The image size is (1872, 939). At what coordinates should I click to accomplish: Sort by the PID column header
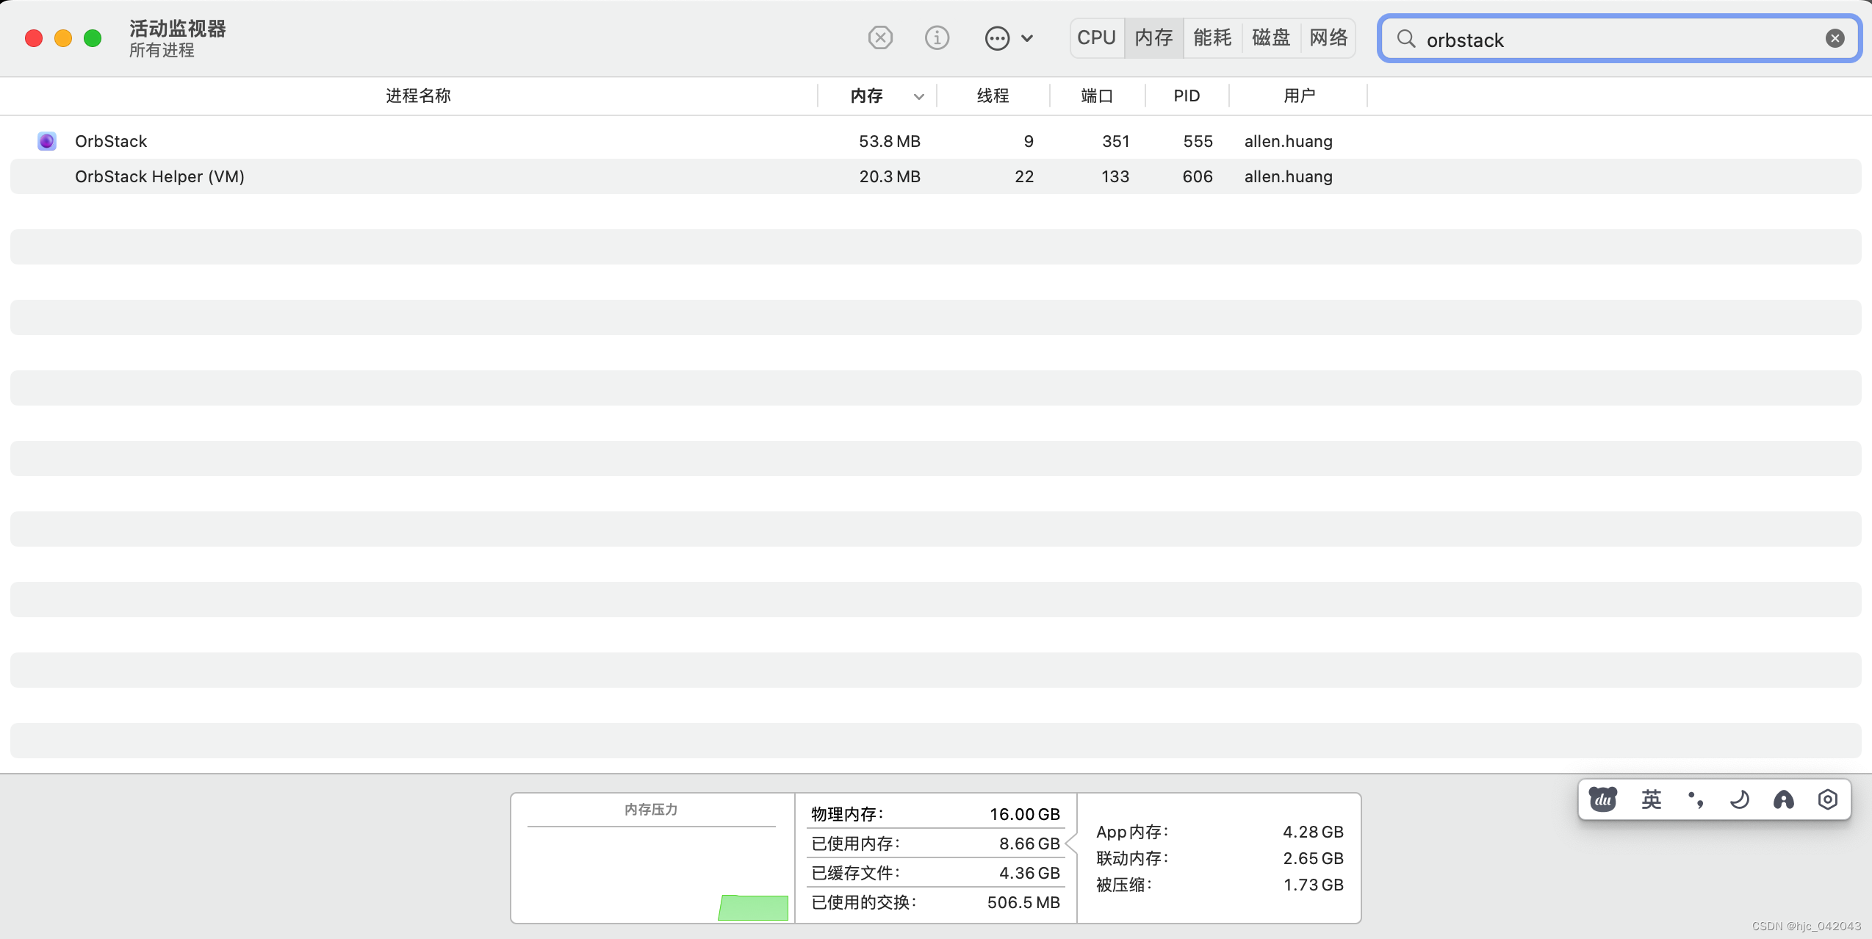(x=1186, y=96)
